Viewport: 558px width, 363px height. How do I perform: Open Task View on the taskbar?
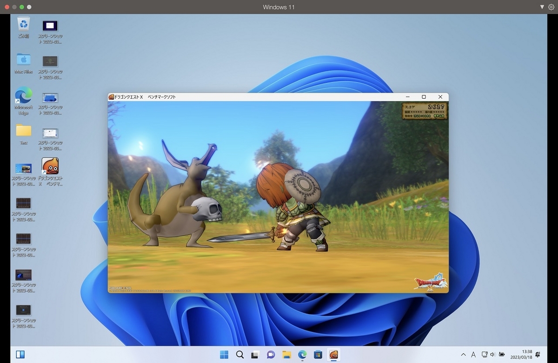pyautogui.click(x=255, y=355)
